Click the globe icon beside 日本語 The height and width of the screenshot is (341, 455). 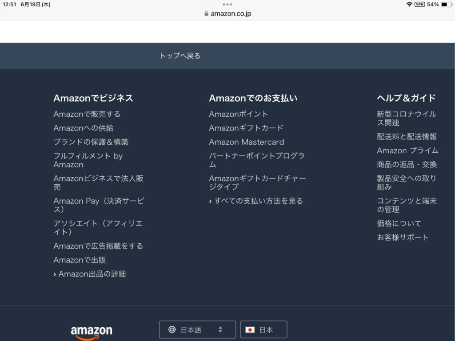point(172,329)
